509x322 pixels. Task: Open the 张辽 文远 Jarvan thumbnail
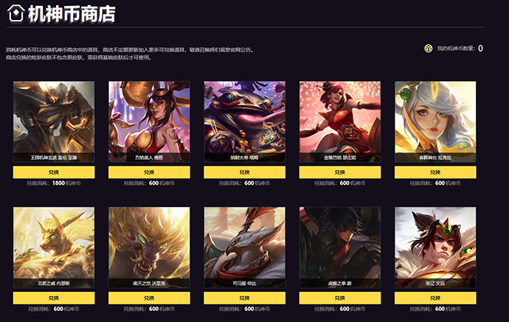coord(435,248)
